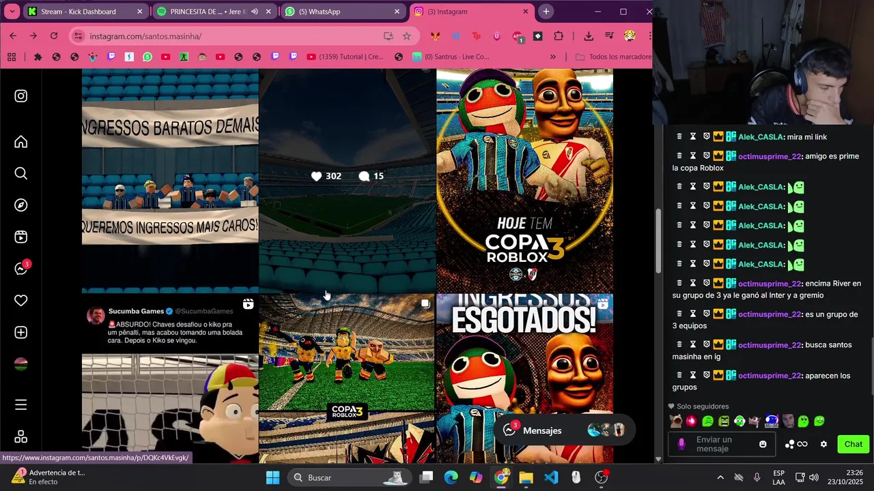Image resolution: width=874 pixels, height=491 pixels.
Task: Open 'Hoje tem Copa Roblox 3' post
Action: (x=524, y=181)
